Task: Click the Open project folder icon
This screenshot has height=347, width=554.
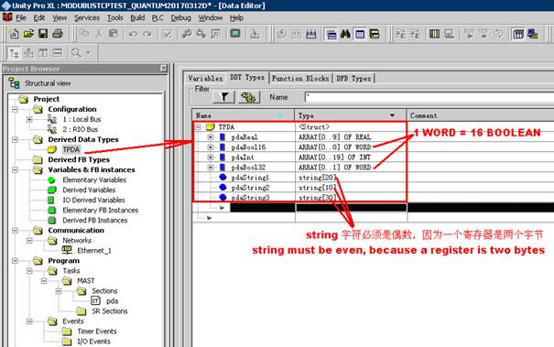Action: point(28,34)
